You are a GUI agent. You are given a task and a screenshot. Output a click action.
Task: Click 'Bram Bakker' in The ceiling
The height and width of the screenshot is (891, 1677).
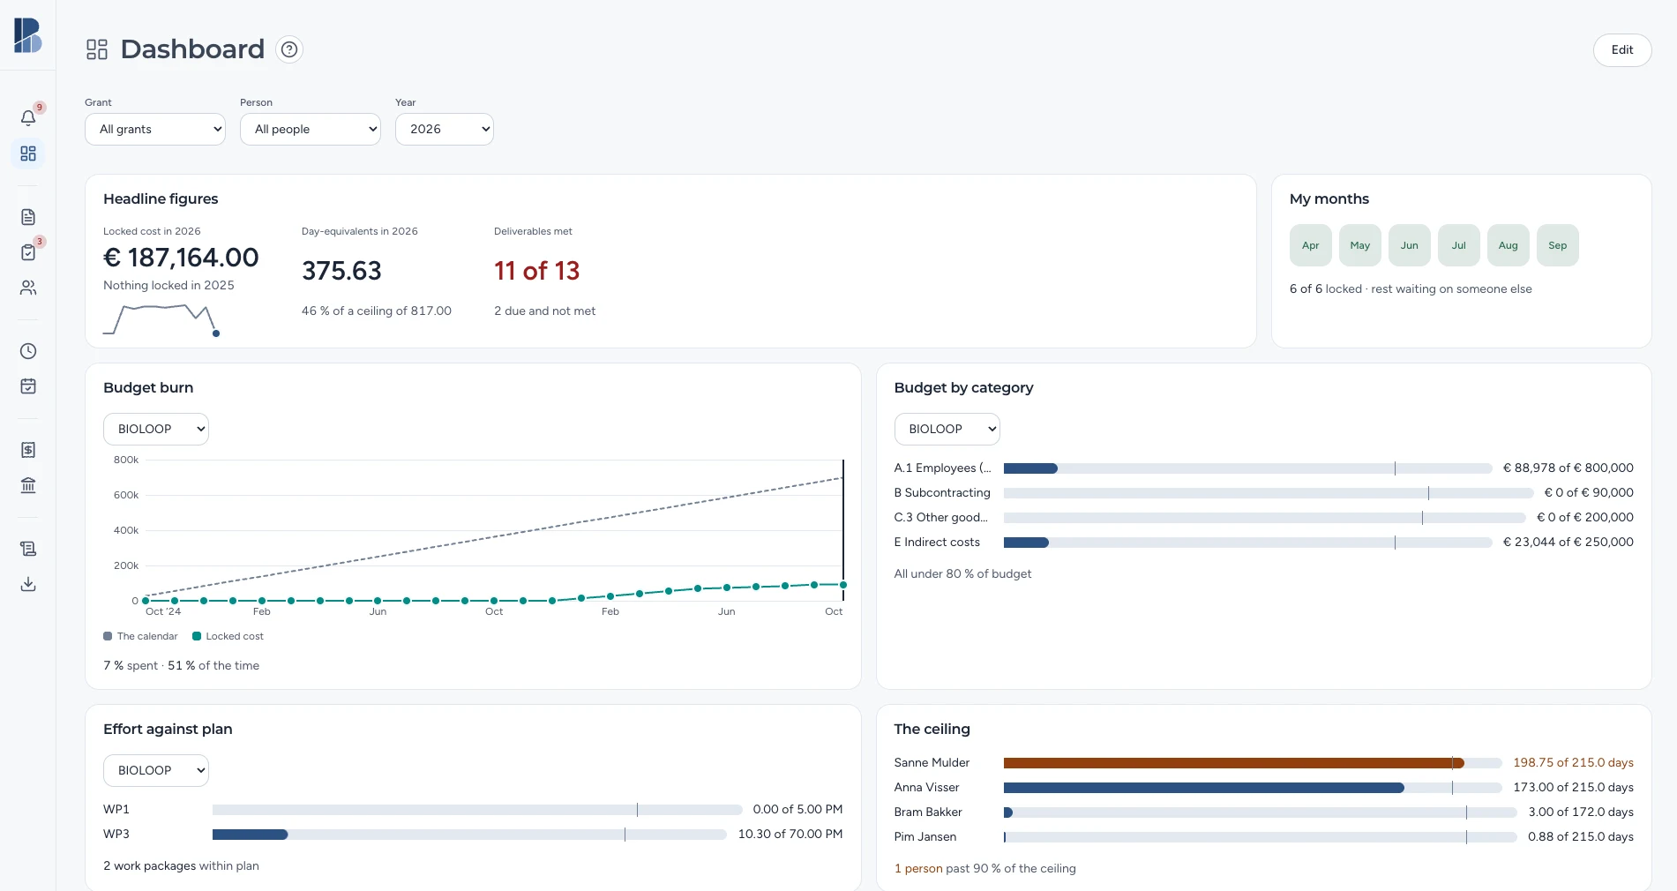pyautogui.click(x=928, y=812)
